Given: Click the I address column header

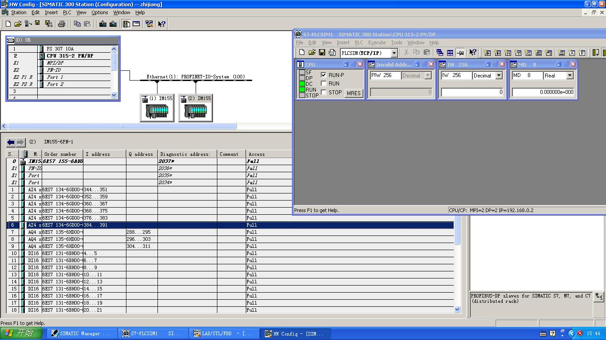Looking at the screenshot, I should point(105,154).
